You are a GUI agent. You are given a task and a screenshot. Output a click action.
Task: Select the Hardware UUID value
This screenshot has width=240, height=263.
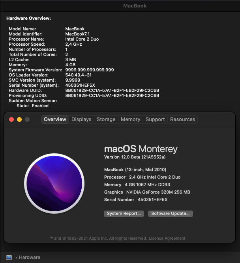(x=112, y=90)
